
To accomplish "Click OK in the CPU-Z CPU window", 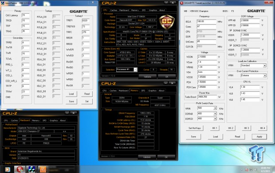I will (167, 77).
